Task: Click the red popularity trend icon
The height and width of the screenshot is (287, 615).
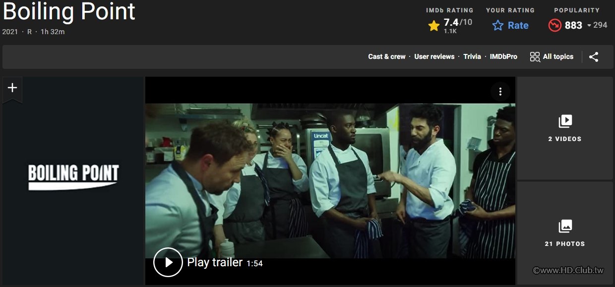Action: tap(554, 25)
